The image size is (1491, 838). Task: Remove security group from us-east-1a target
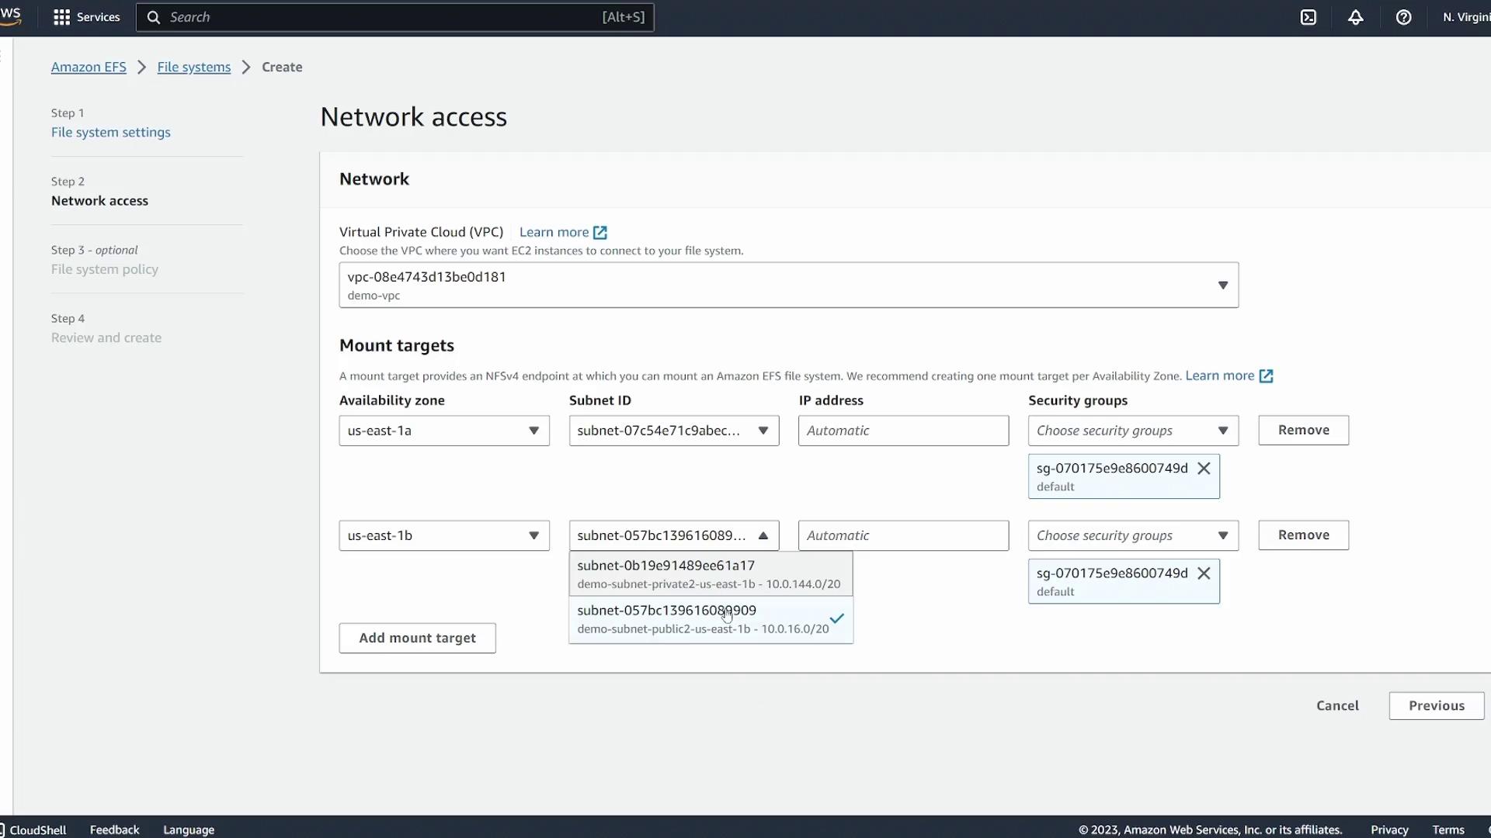(1204, 469)
